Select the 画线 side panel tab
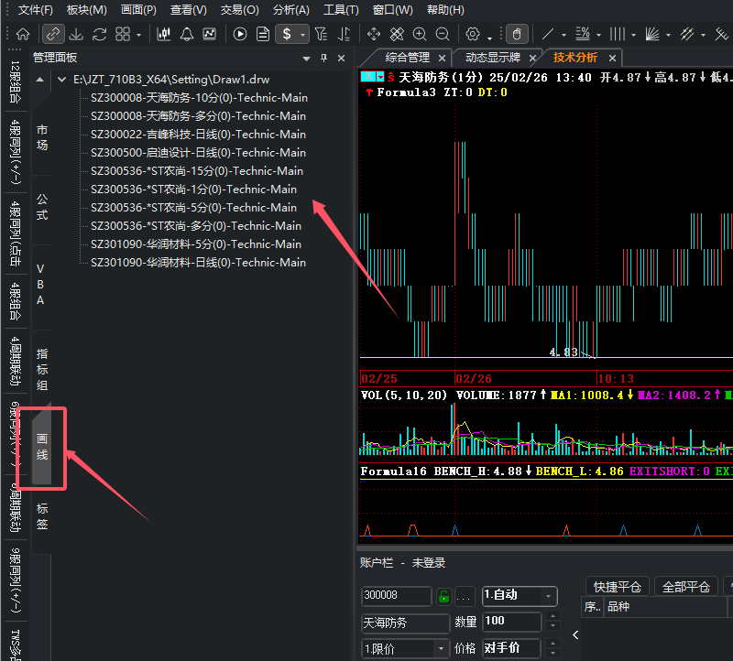The image size is (733, 661). (x=42, y=447)
